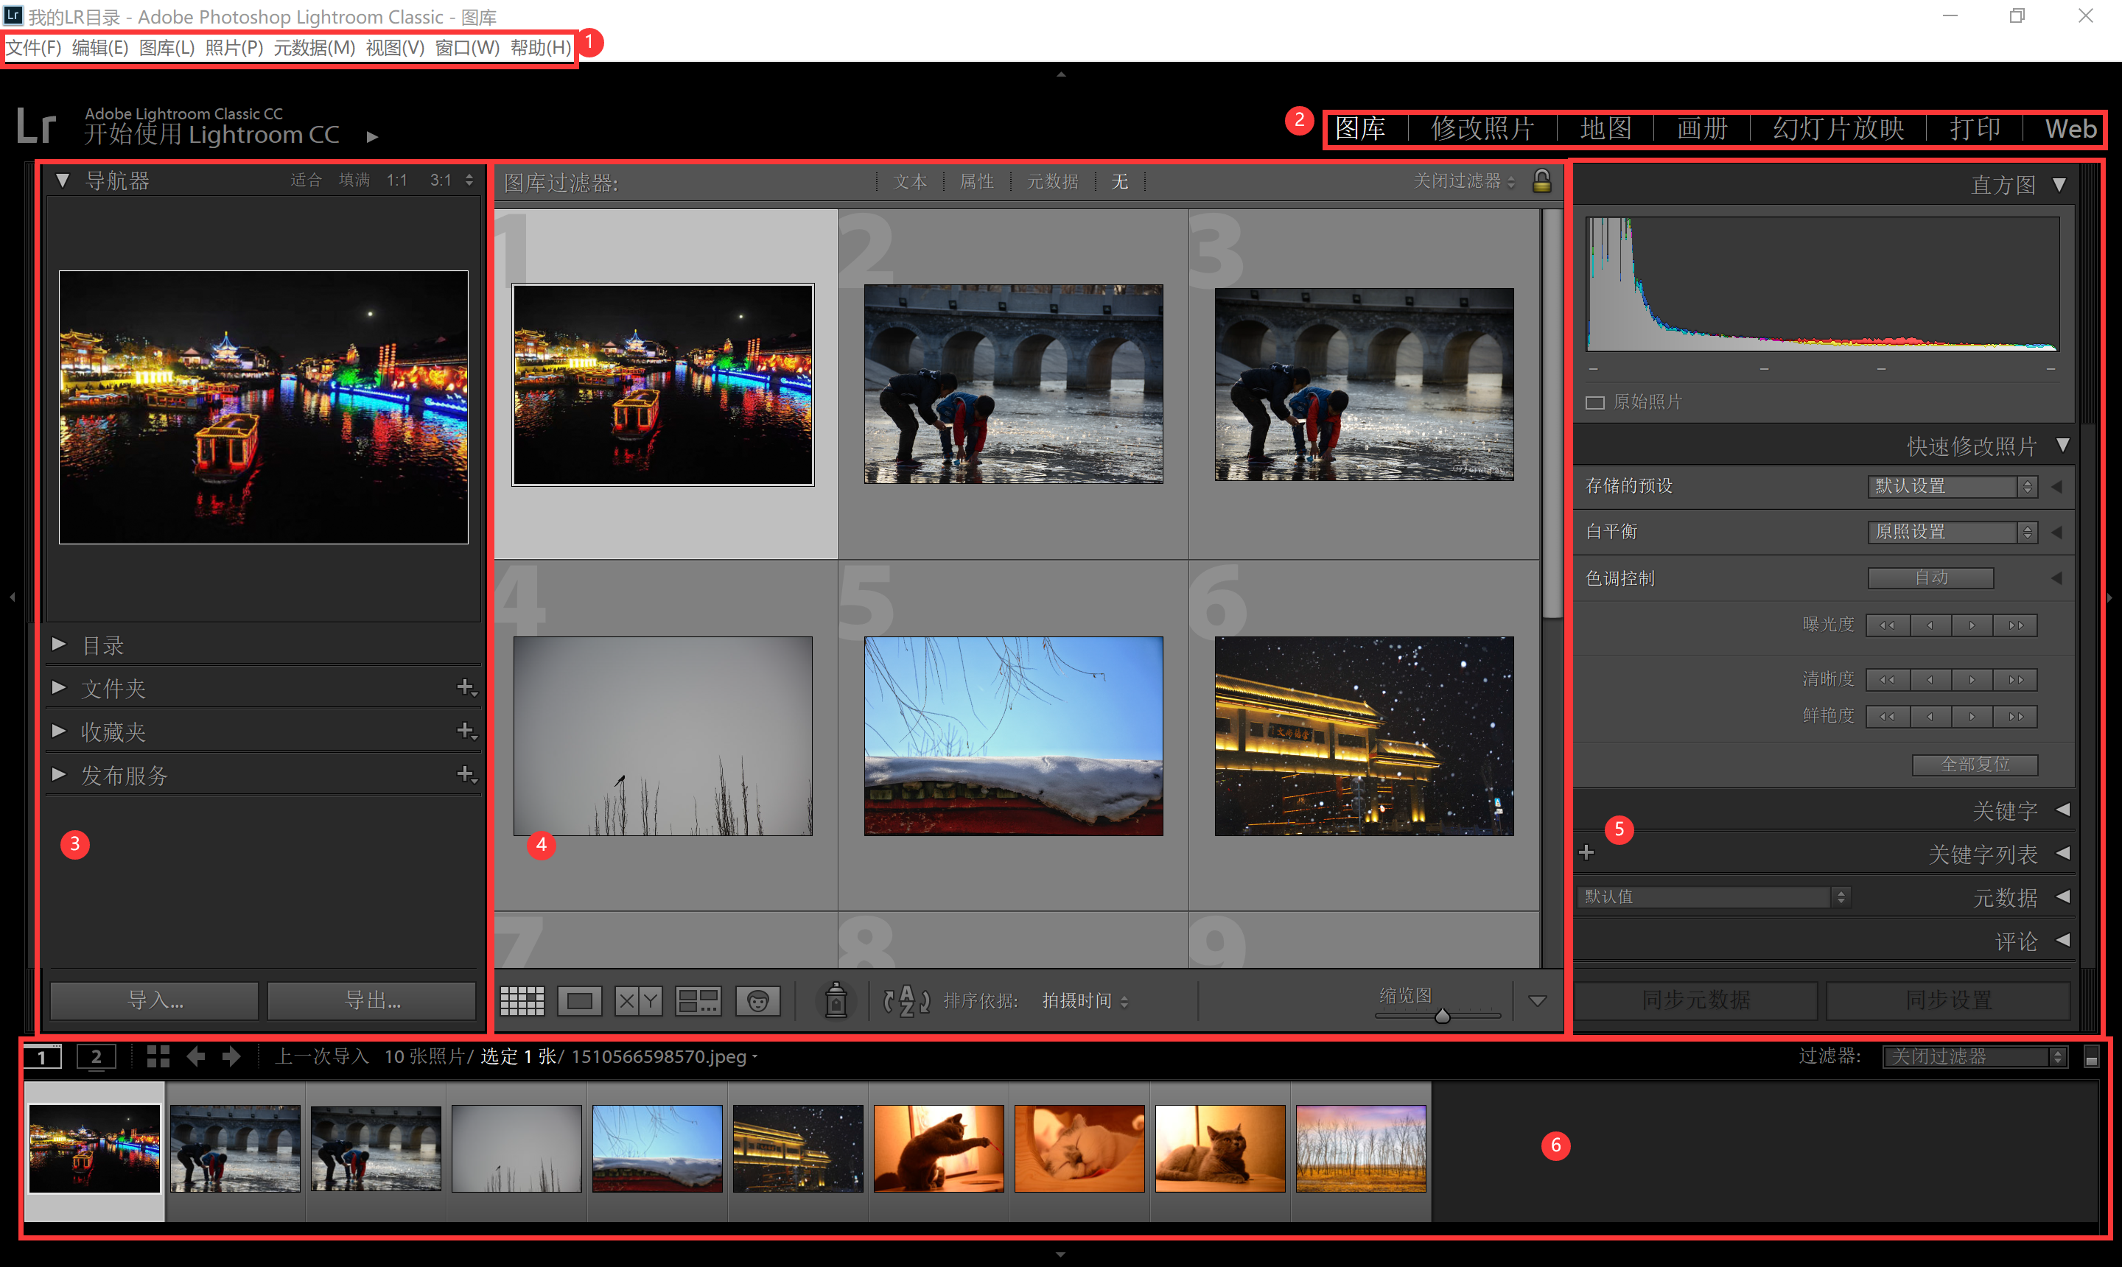Expand the 目录 panel
Viewport: 2122px width, 1267px height.
[59, 644]
